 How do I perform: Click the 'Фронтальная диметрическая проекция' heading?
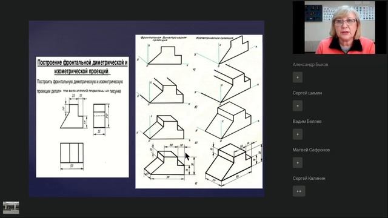pyautogui.click(x=163, y=39)
